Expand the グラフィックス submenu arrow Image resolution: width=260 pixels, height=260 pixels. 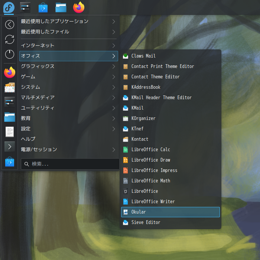114,66
